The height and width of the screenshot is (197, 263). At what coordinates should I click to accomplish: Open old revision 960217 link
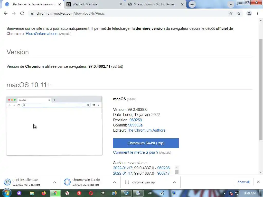tap(163, 173)
